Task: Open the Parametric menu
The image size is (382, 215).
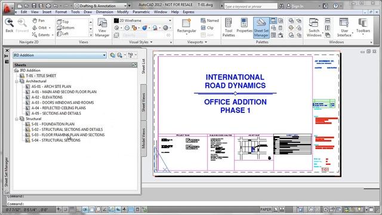Action: pyautogui.click(x=141, y=12)
